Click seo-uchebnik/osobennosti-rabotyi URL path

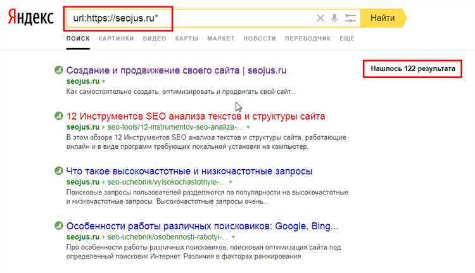pyautogui.click(x=168, y=237)
